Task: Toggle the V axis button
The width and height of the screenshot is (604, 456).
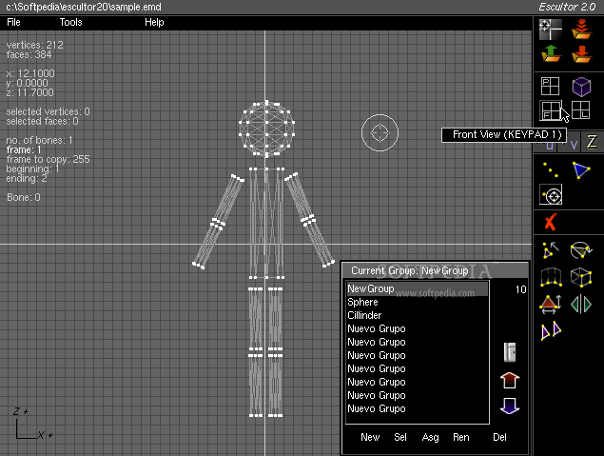Action: tap(574, 146)
